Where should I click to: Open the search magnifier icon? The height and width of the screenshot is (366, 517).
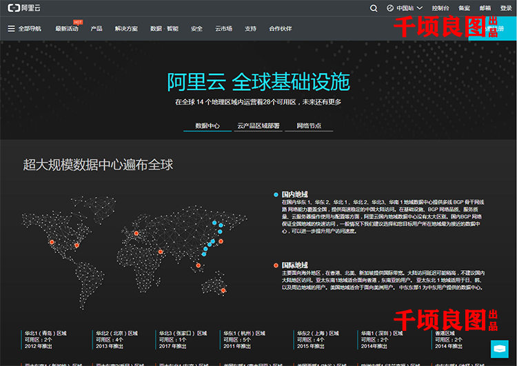(373, 8)
